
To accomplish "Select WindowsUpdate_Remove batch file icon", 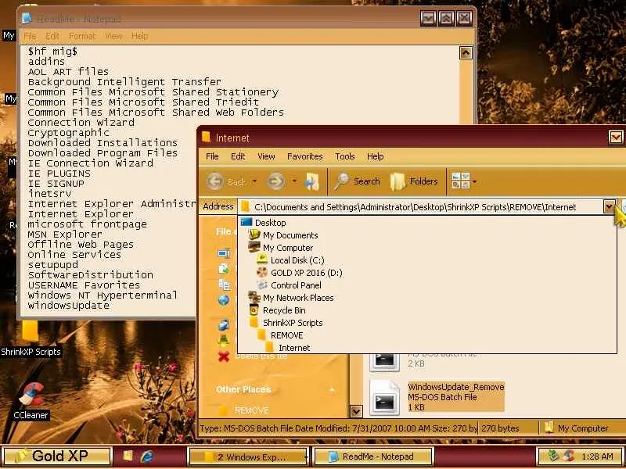I will [x=384, y=397].
